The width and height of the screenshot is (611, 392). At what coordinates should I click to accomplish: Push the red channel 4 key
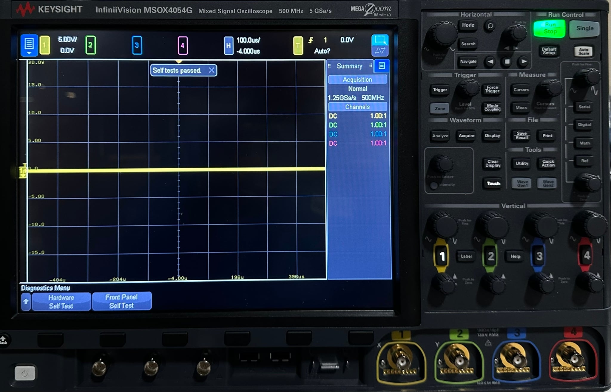click(587, 255)
